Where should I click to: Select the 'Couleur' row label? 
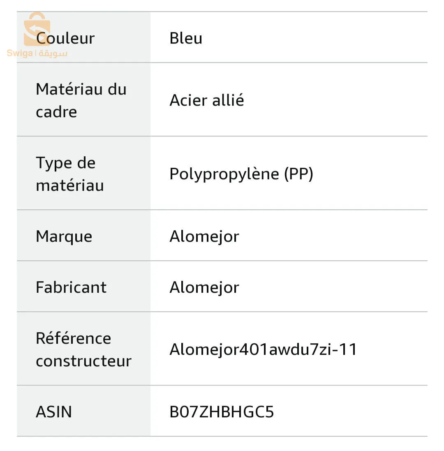click(66, 39)
